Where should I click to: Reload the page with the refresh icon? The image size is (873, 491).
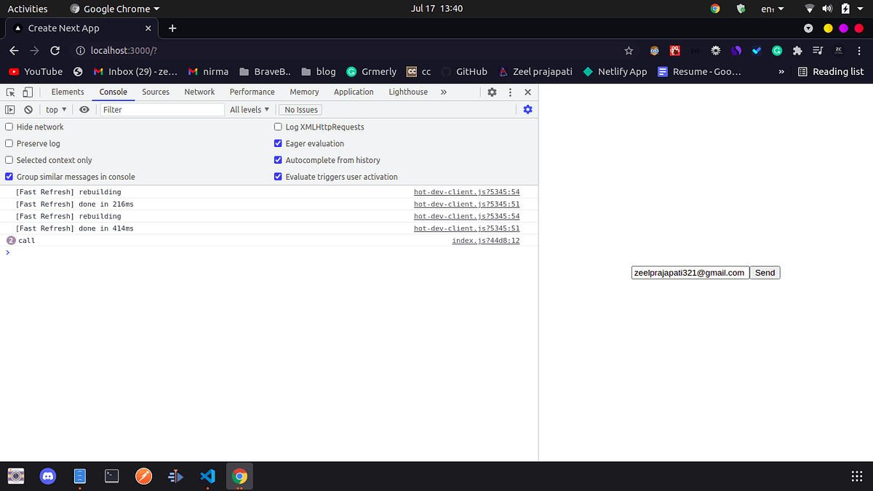(x=55, y=51)
